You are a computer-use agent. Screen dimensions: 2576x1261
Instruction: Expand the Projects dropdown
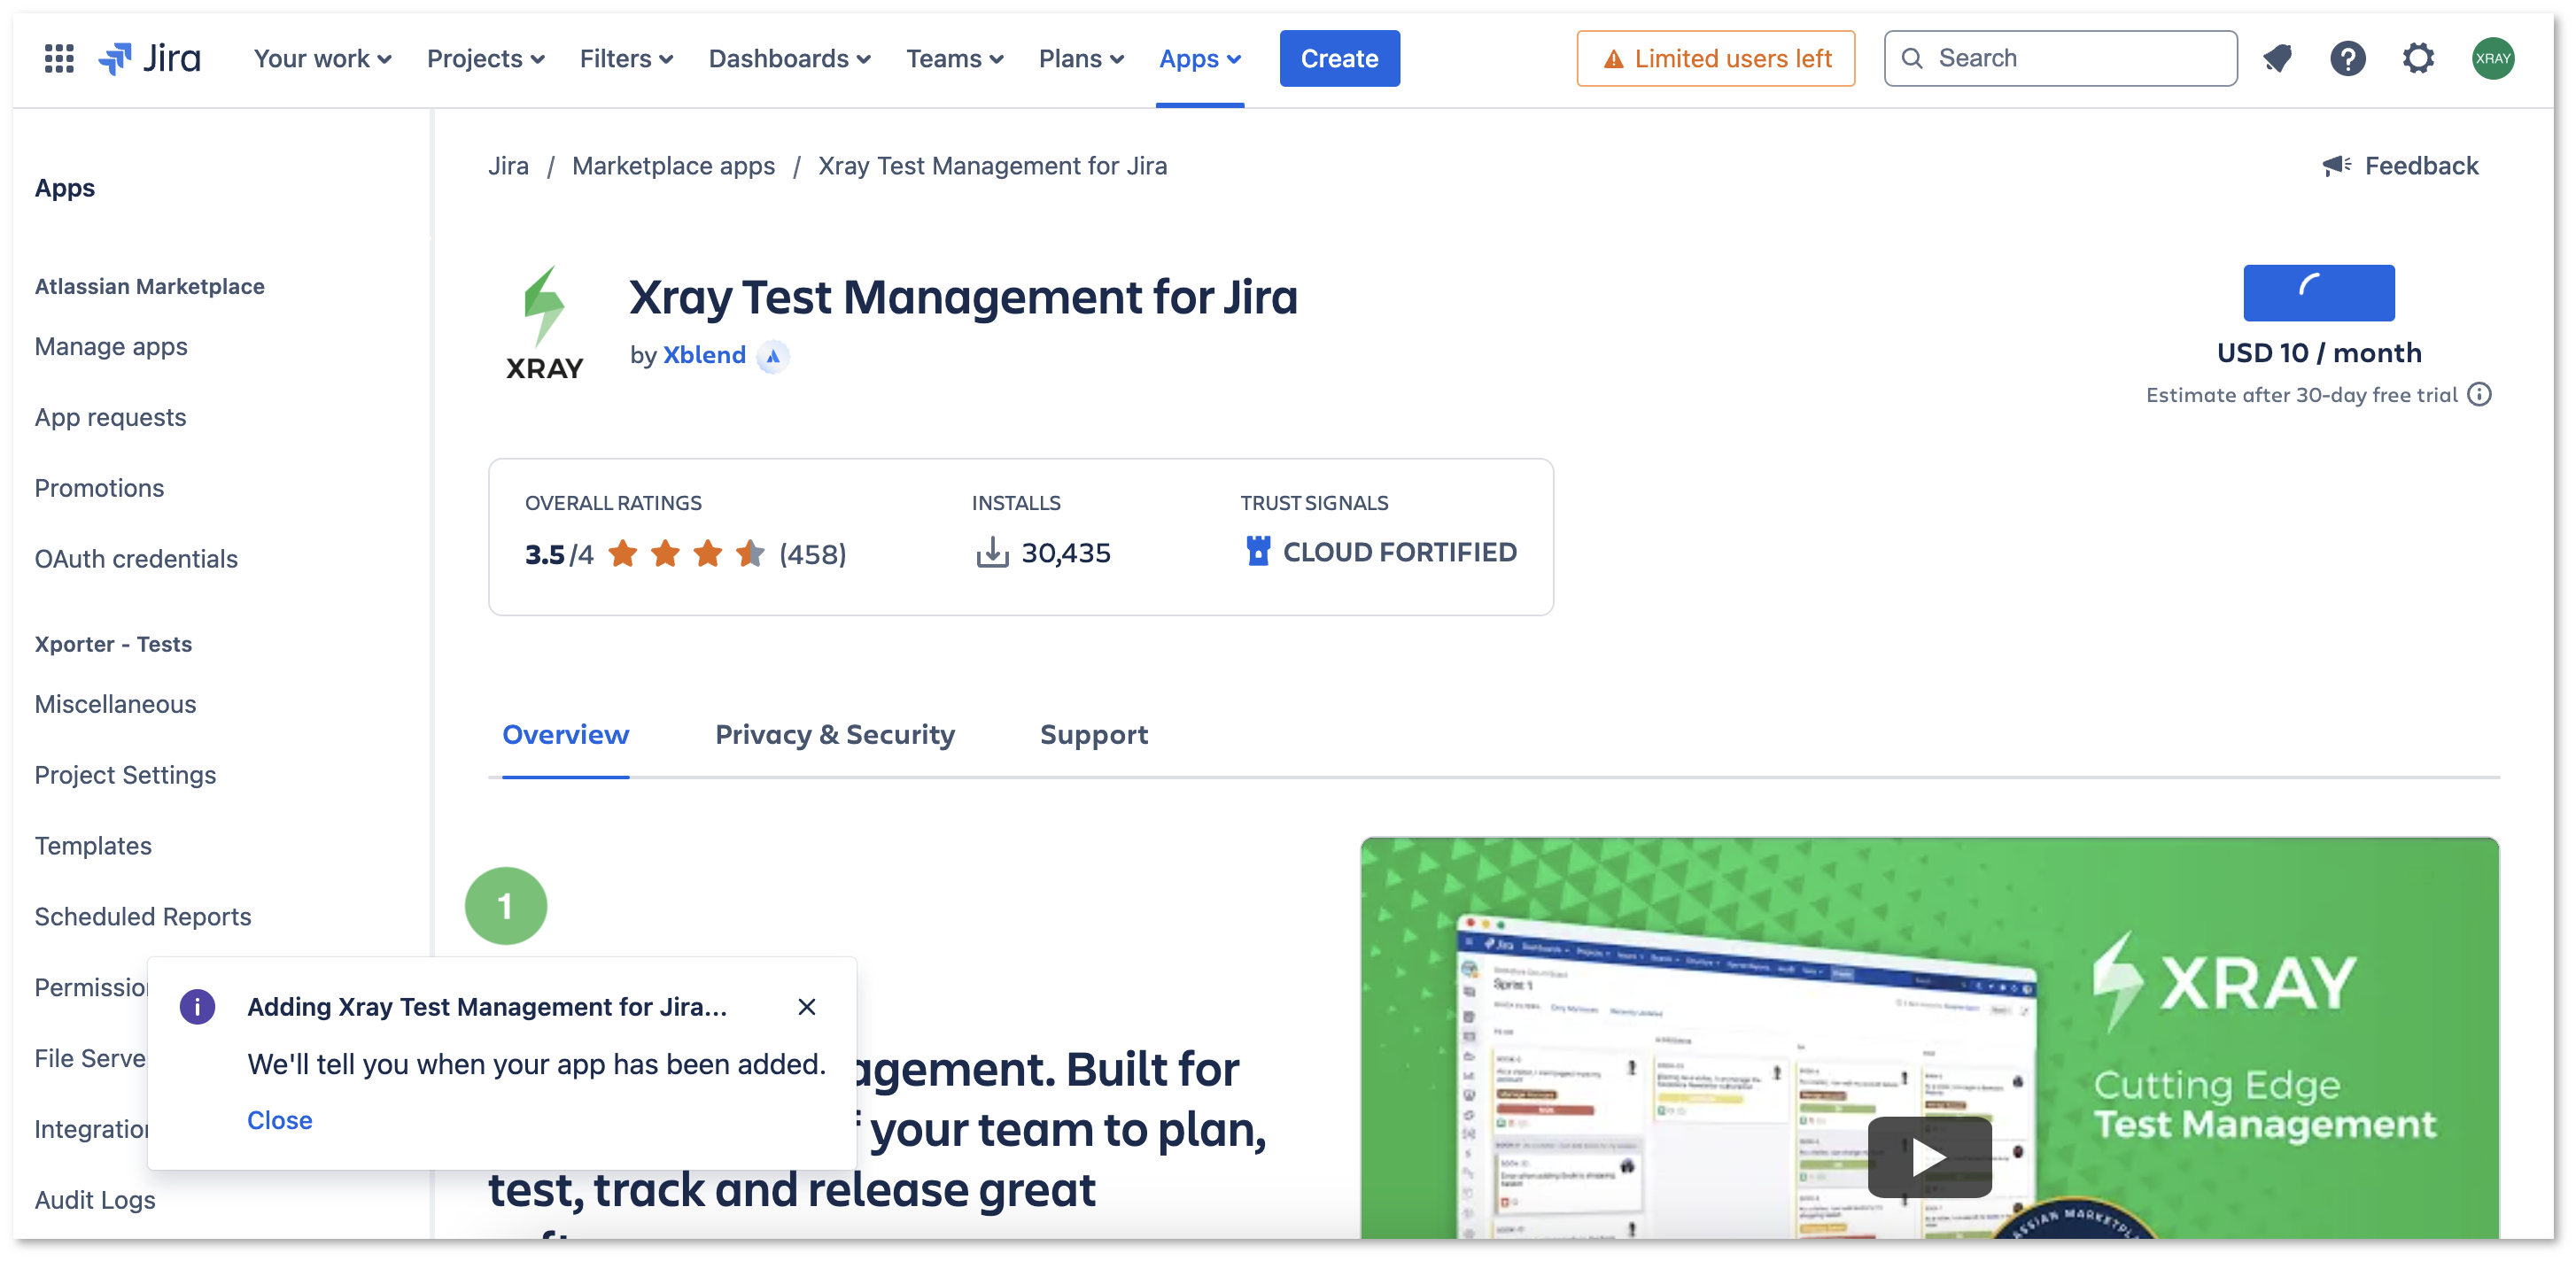(486, 58)
